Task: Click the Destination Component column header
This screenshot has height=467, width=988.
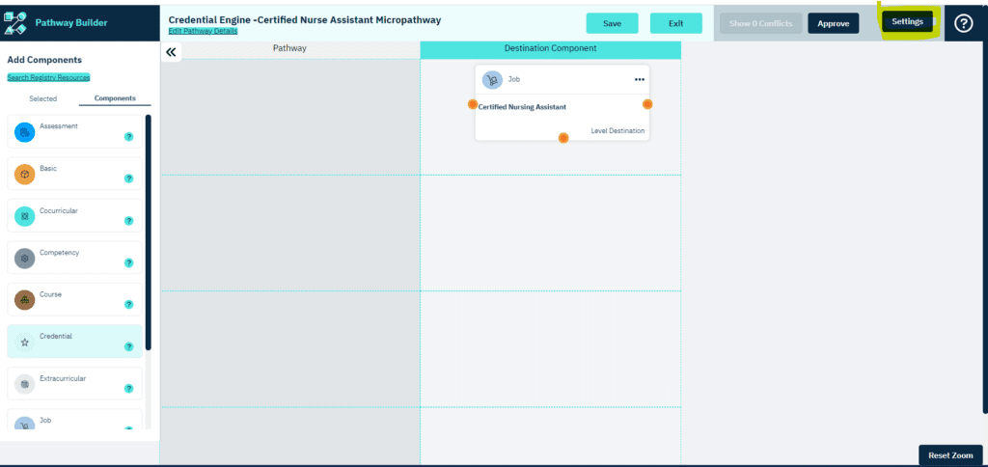Action: (x=550, y=49)
